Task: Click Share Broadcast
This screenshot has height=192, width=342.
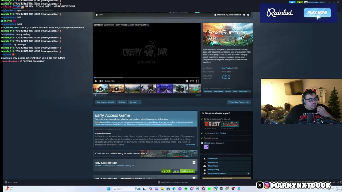Action: coord(234,15)
